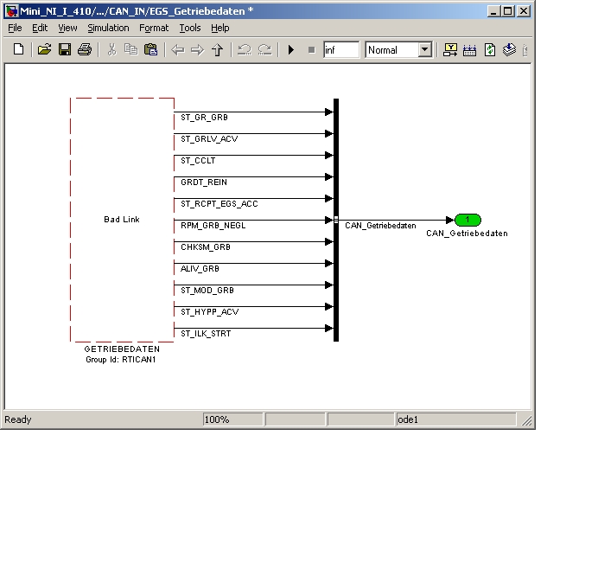Start simulation with the play button

[x=291, y=50]
